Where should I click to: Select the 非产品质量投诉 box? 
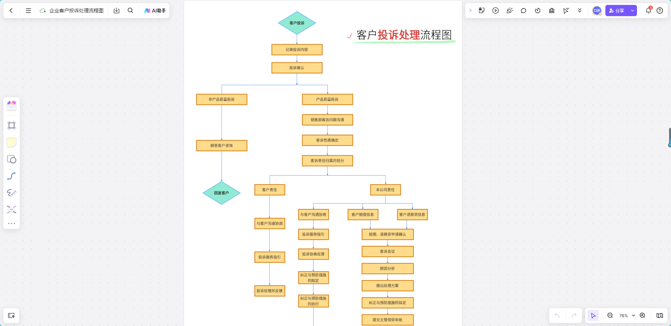pos(222,100)
